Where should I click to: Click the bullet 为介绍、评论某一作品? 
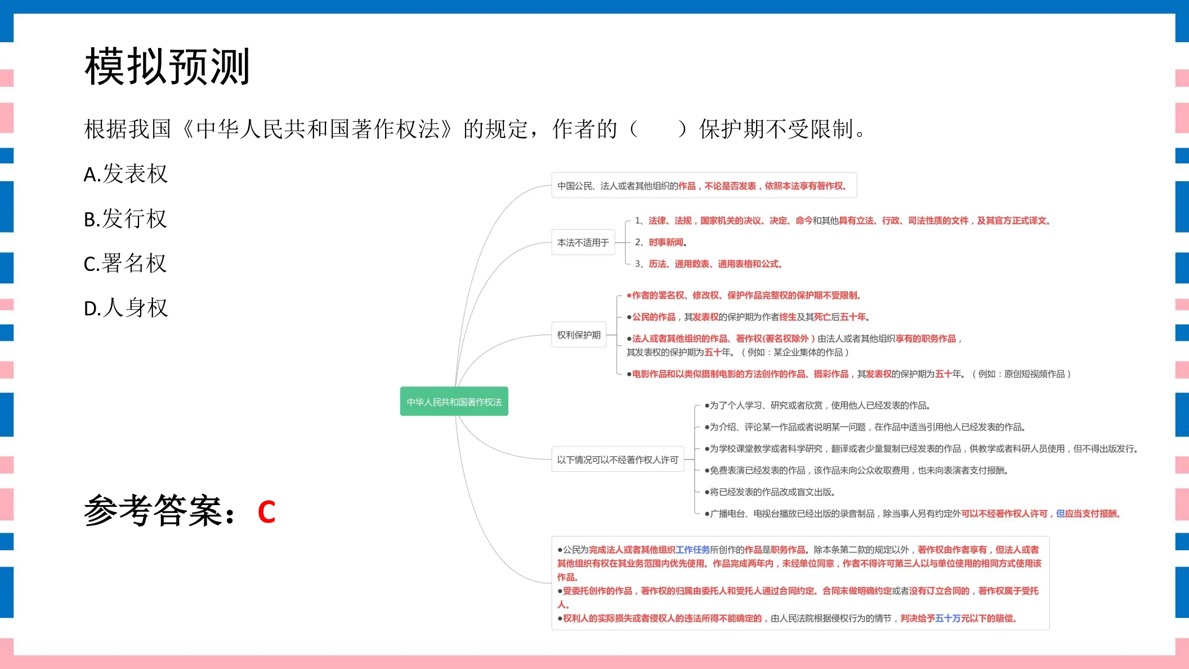[865, 427]
